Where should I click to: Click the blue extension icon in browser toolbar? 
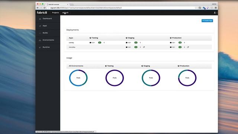(204, 8)
